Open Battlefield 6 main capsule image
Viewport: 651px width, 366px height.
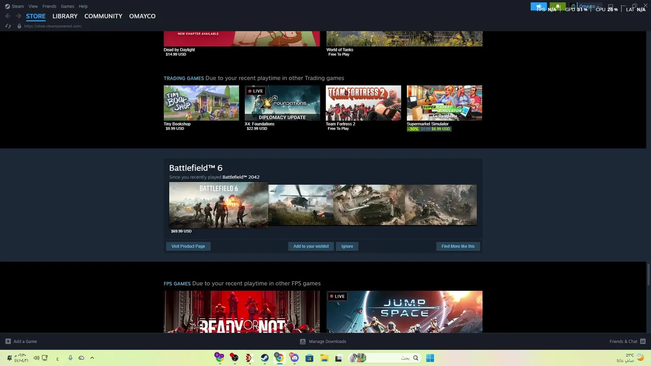tap(219, 205)
